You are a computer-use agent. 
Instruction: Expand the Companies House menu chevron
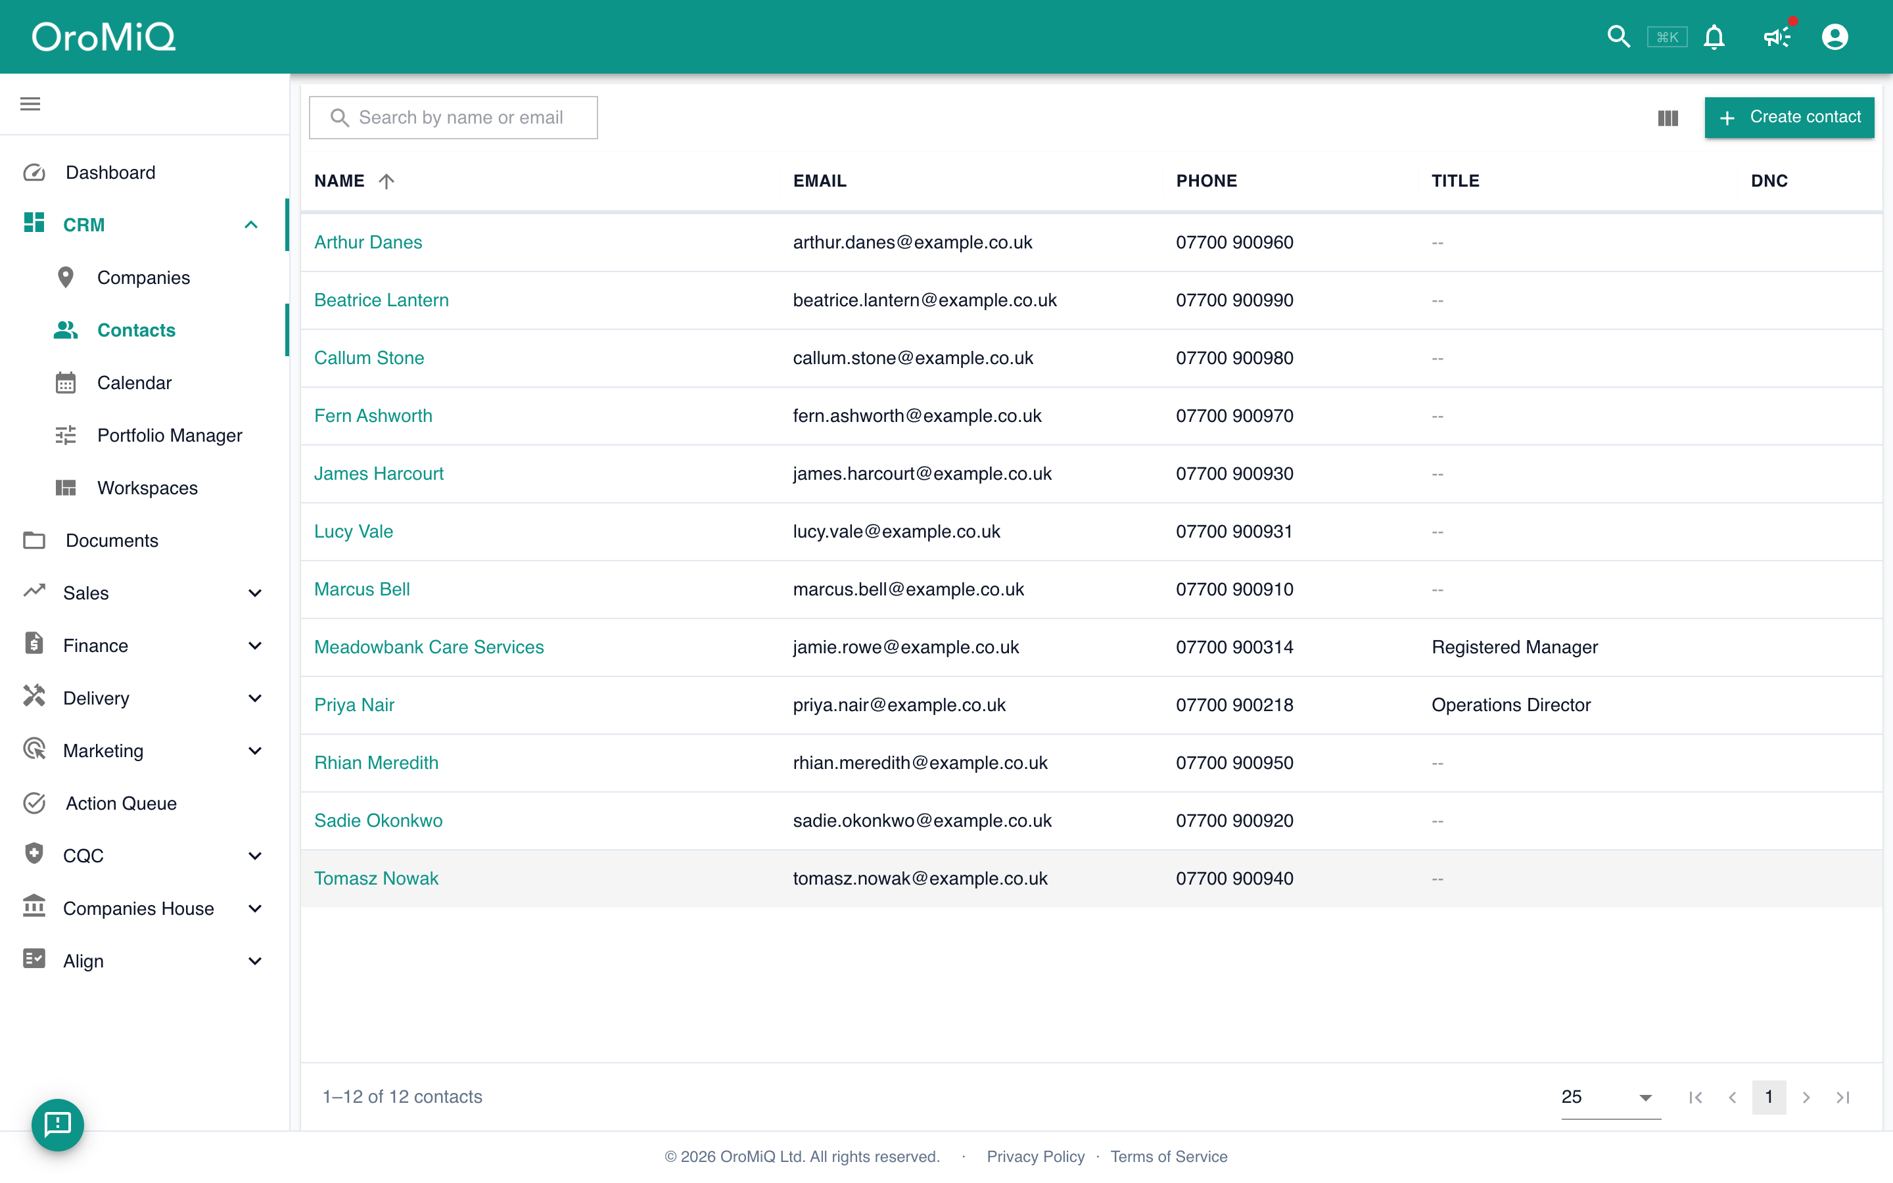pyautogui.click(x=254, y=908)
